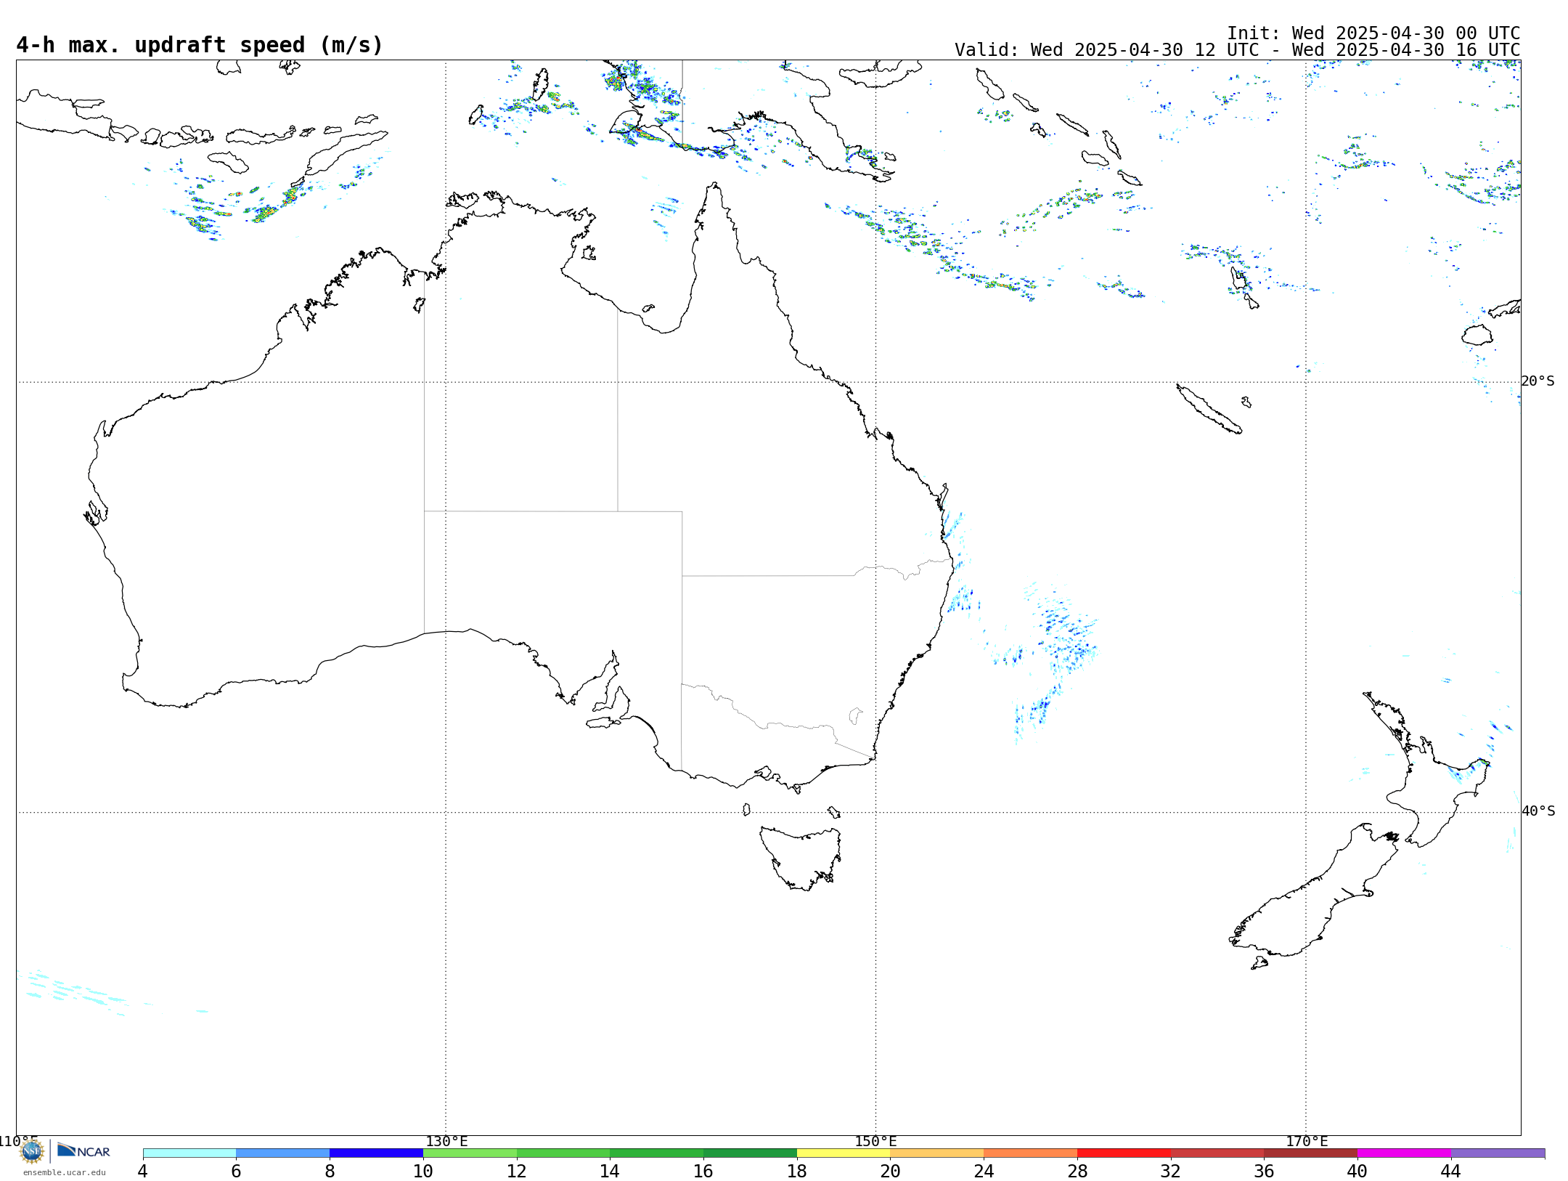This screenshot has height=1181, width=1568.
Task: Choose the yellow 18–20 colorbar swatch
Action: tap(844, 1153)
